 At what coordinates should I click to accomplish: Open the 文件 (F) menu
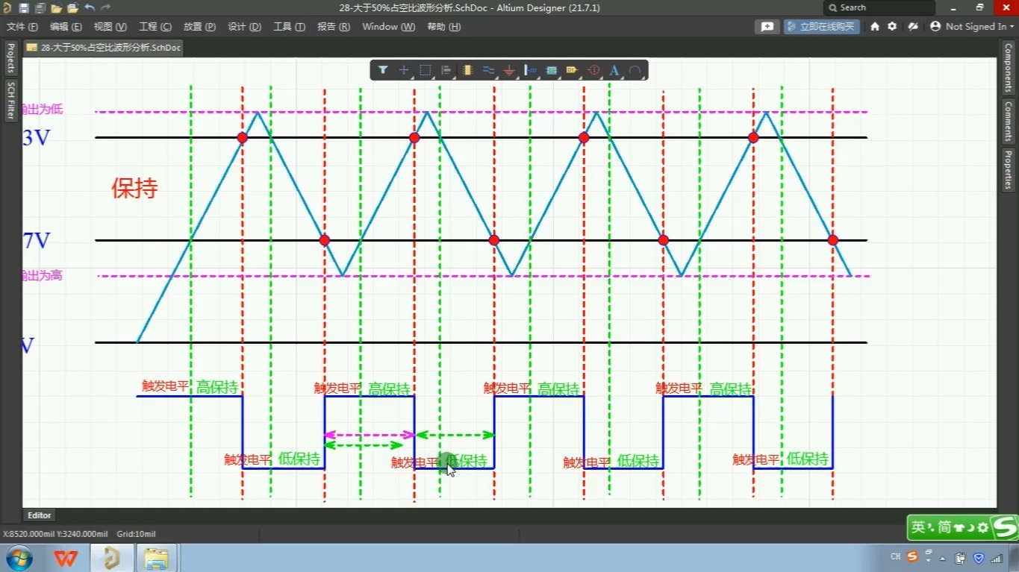coord(22,26)
